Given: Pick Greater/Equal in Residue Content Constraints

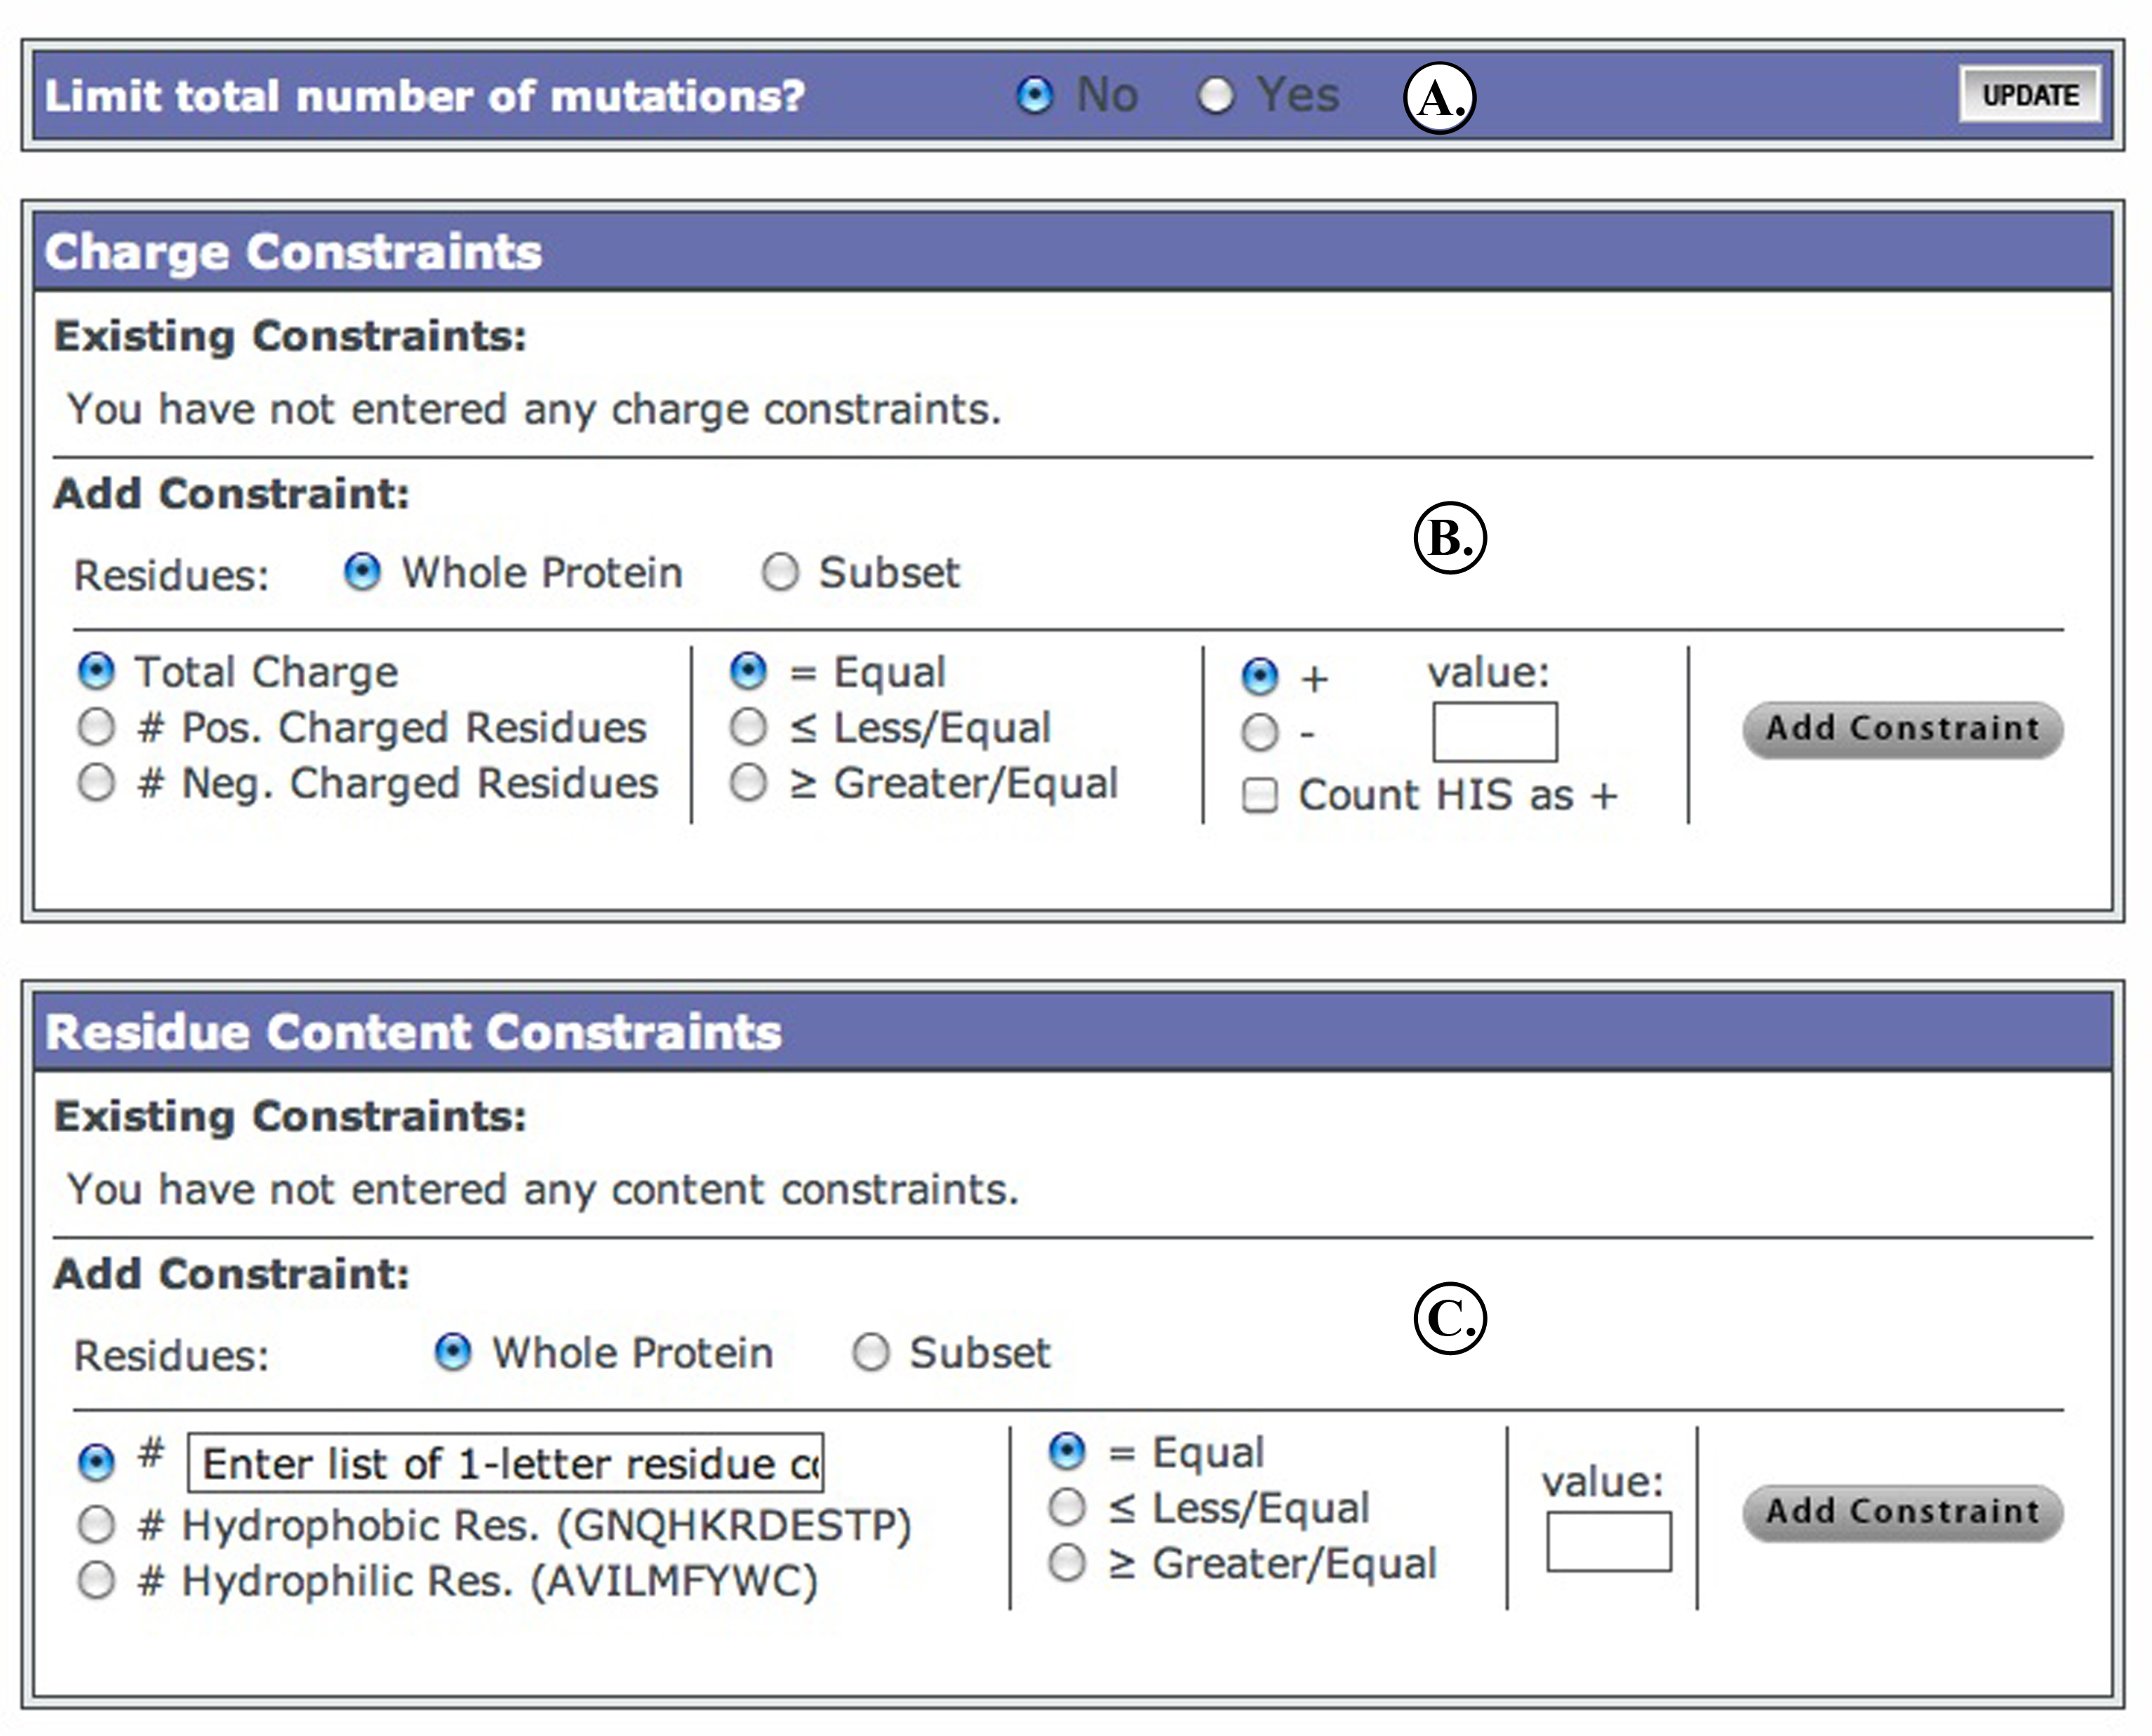Looking at the screenshot, I should click(x=1067, y=1562).
